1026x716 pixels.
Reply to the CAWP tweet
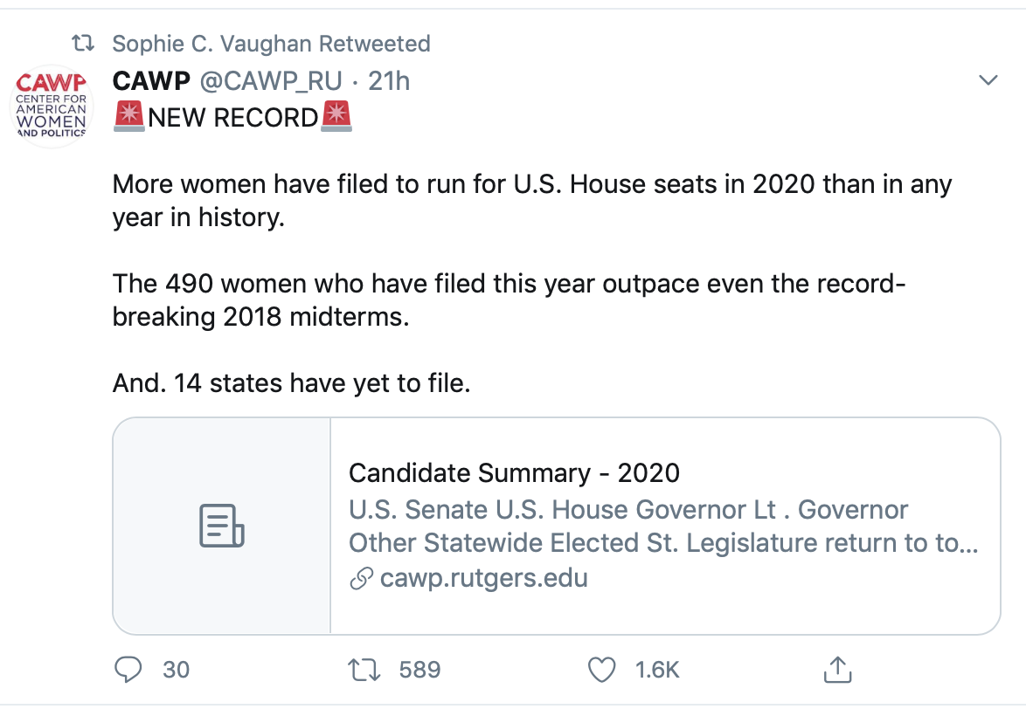tap(128, 670)
